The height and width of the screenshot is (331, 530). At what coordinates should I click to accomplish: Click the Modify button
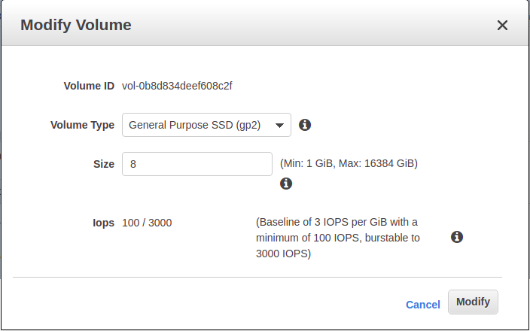[x=473, y=302]
